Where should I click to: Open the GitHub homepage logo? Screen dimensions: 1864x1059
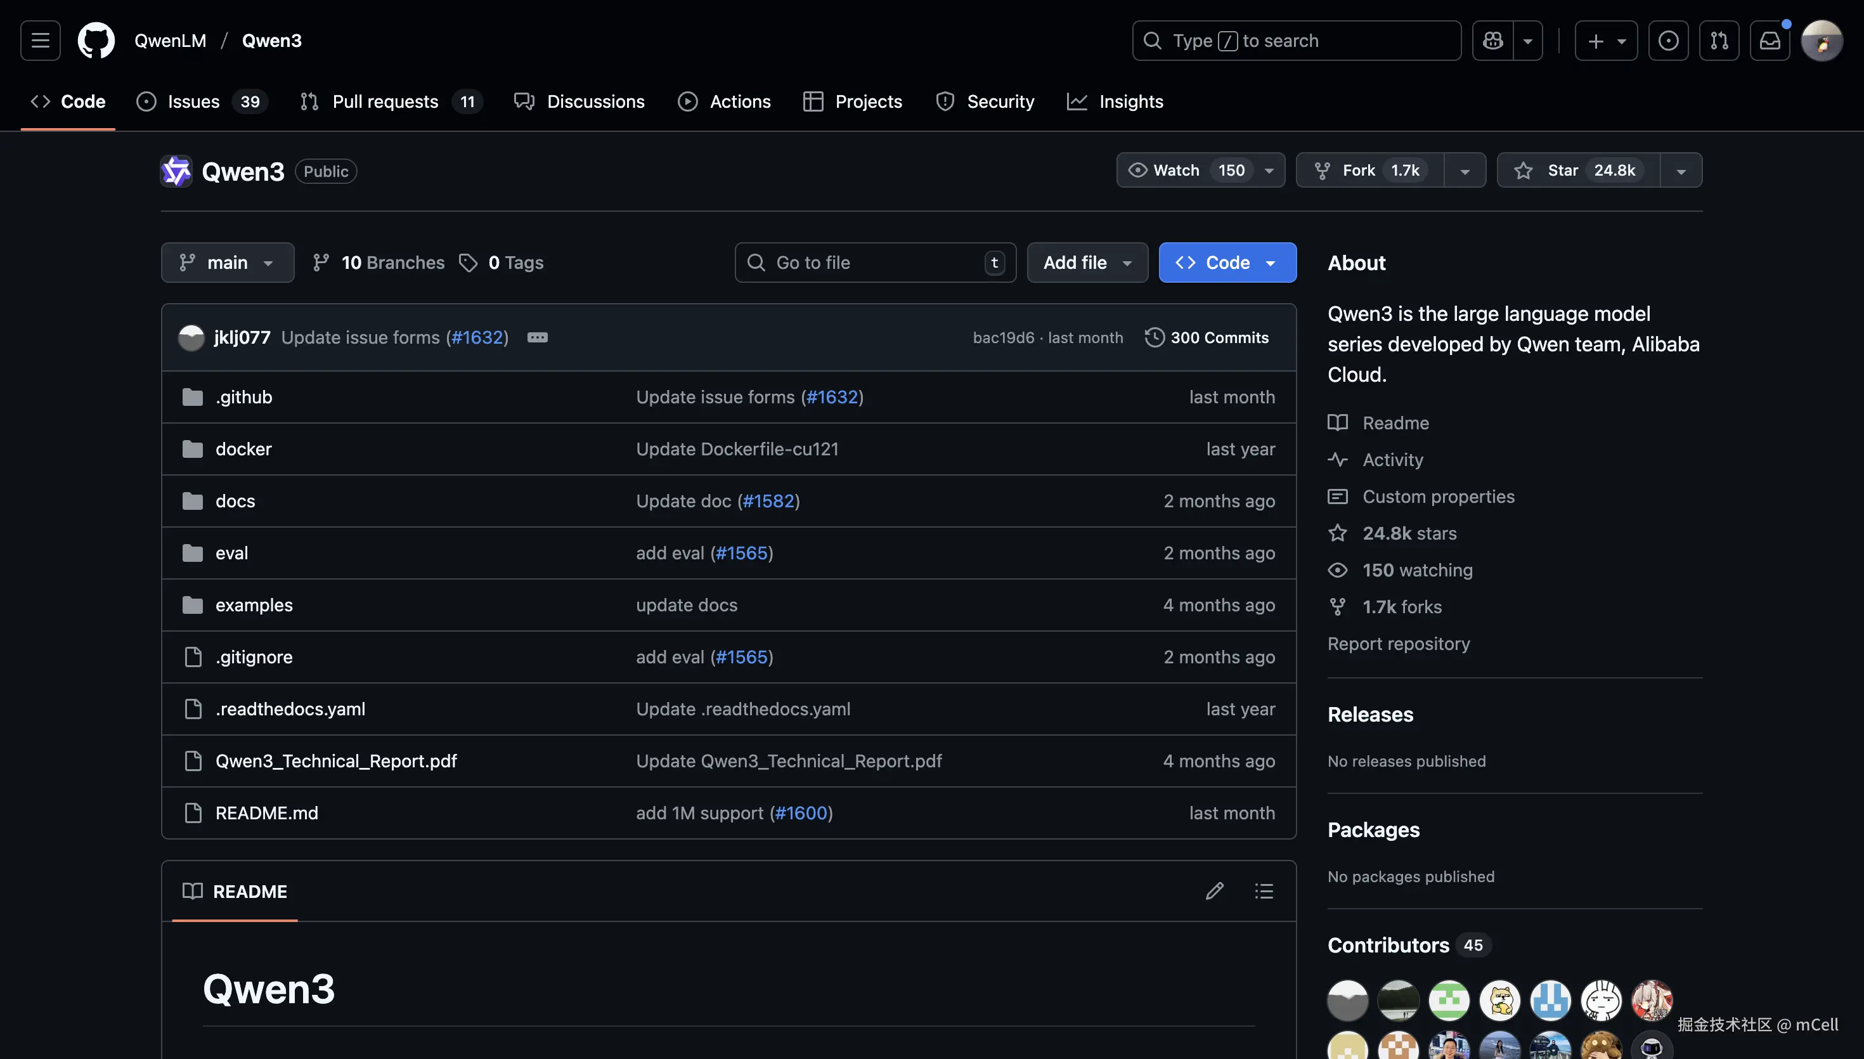click(x=96, y=41)
